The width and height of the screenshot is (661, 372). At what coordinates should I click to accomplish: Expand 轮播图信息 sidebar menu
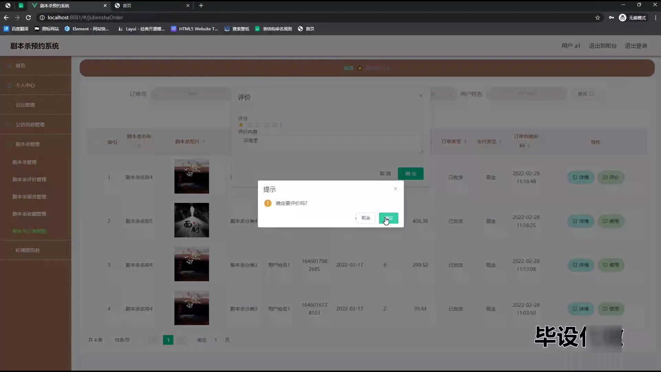[x=35, y=250]
